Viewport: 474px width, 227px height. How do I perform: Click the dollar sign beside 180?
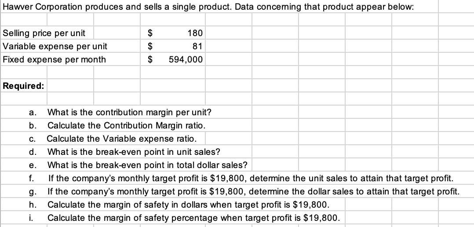tap(149, 33)
